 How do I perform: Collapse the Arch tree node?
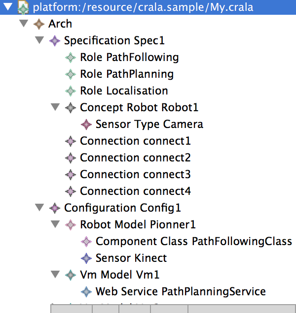(24, 24)
